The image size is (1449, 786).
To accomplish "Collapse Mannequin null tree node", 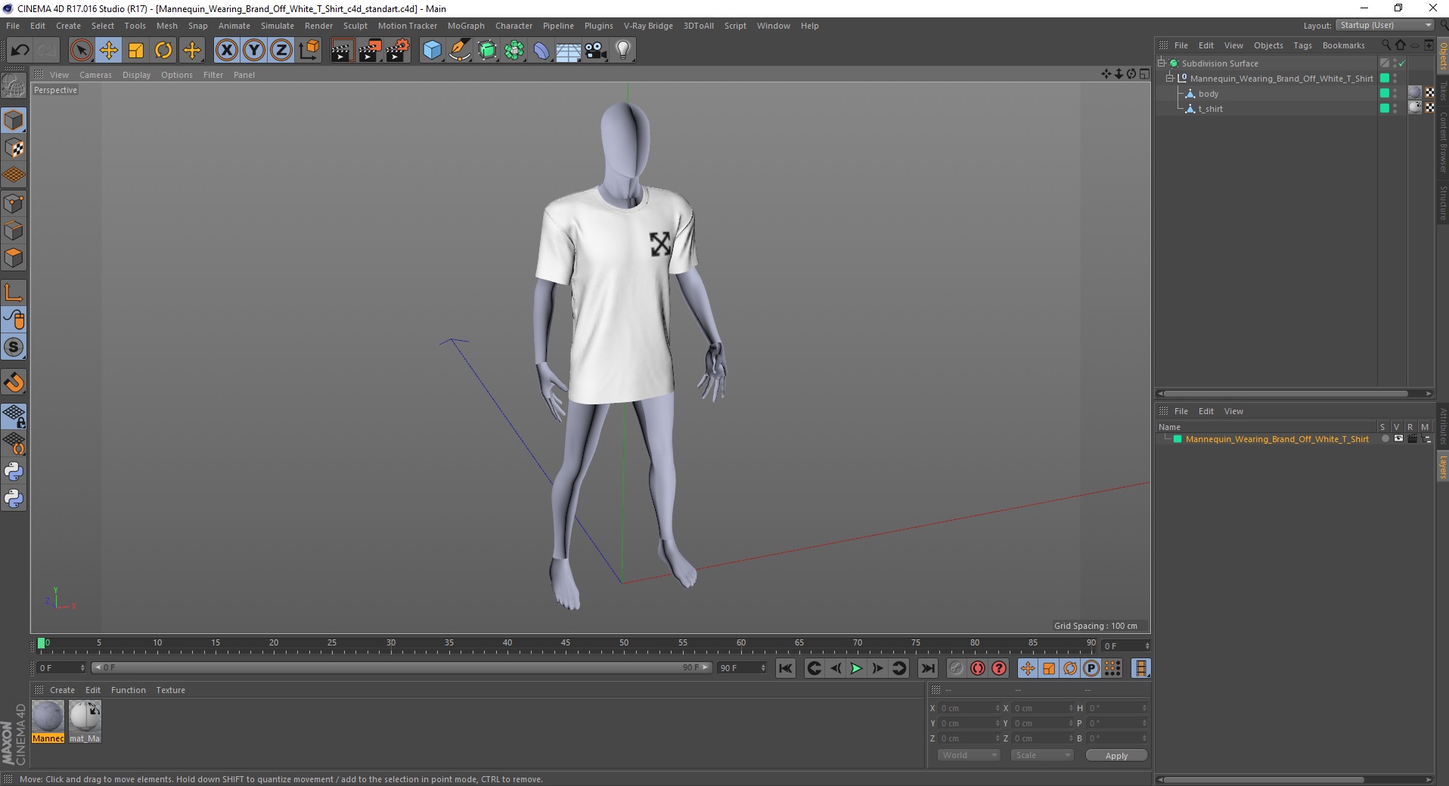I will [1170, 78].
